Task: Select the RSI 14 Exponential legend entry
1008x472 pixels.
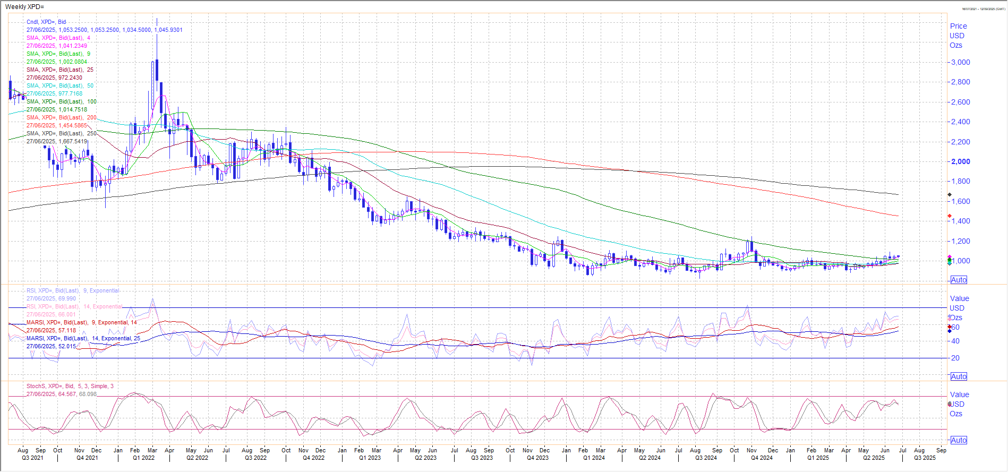Action: (74, 306)
